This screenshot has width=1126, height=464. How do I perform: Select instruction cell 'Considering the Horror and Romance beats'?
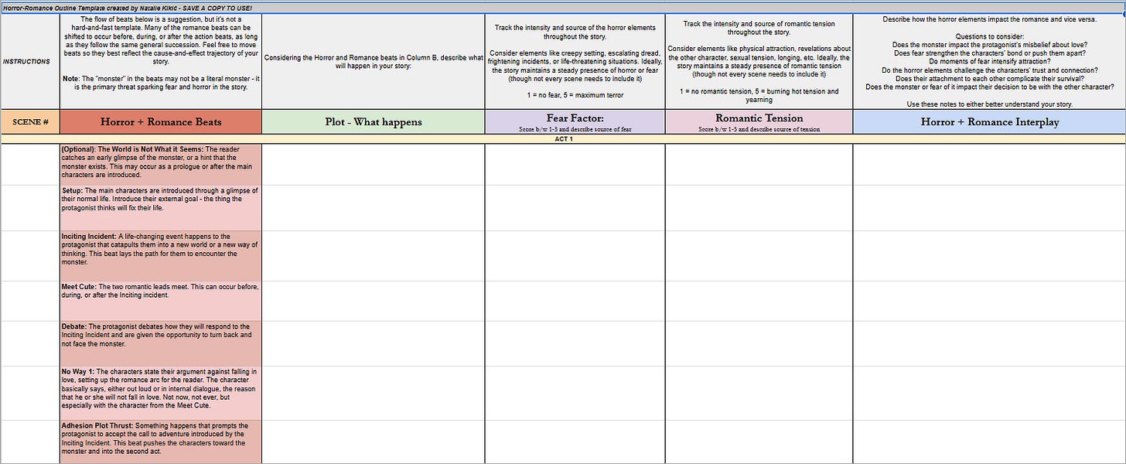pos(373,62)
